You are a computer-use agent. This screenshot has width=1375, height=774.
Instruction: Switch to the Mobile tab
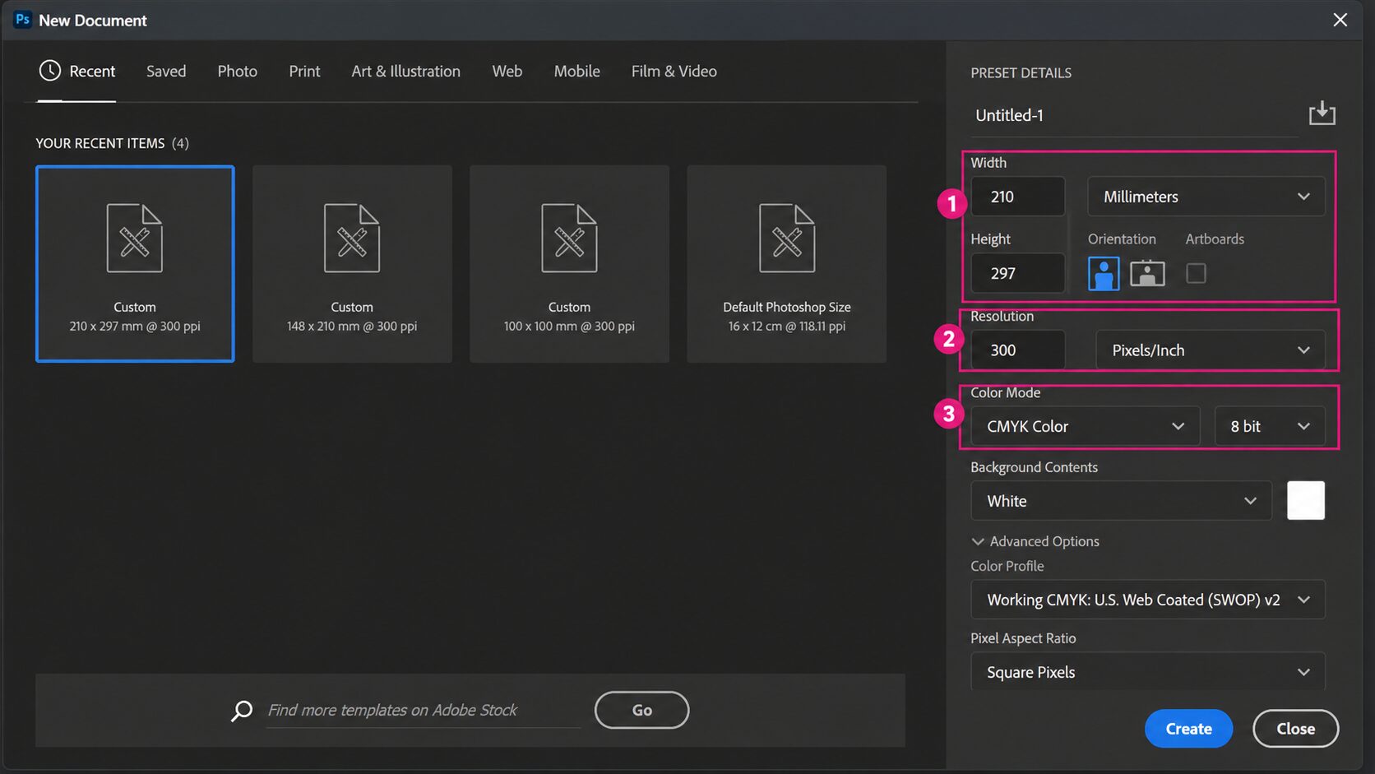pyautogui.click(x=576, y=72)
